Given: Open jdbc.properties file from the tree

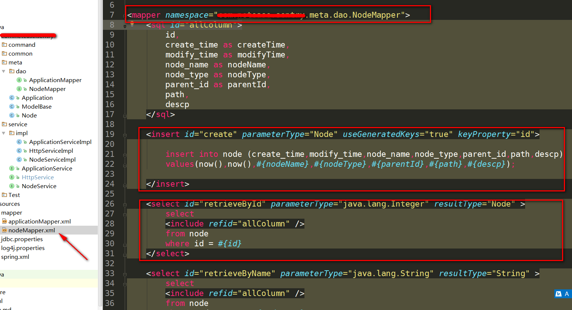Looking at the screenshot, I should pos(22,239).
